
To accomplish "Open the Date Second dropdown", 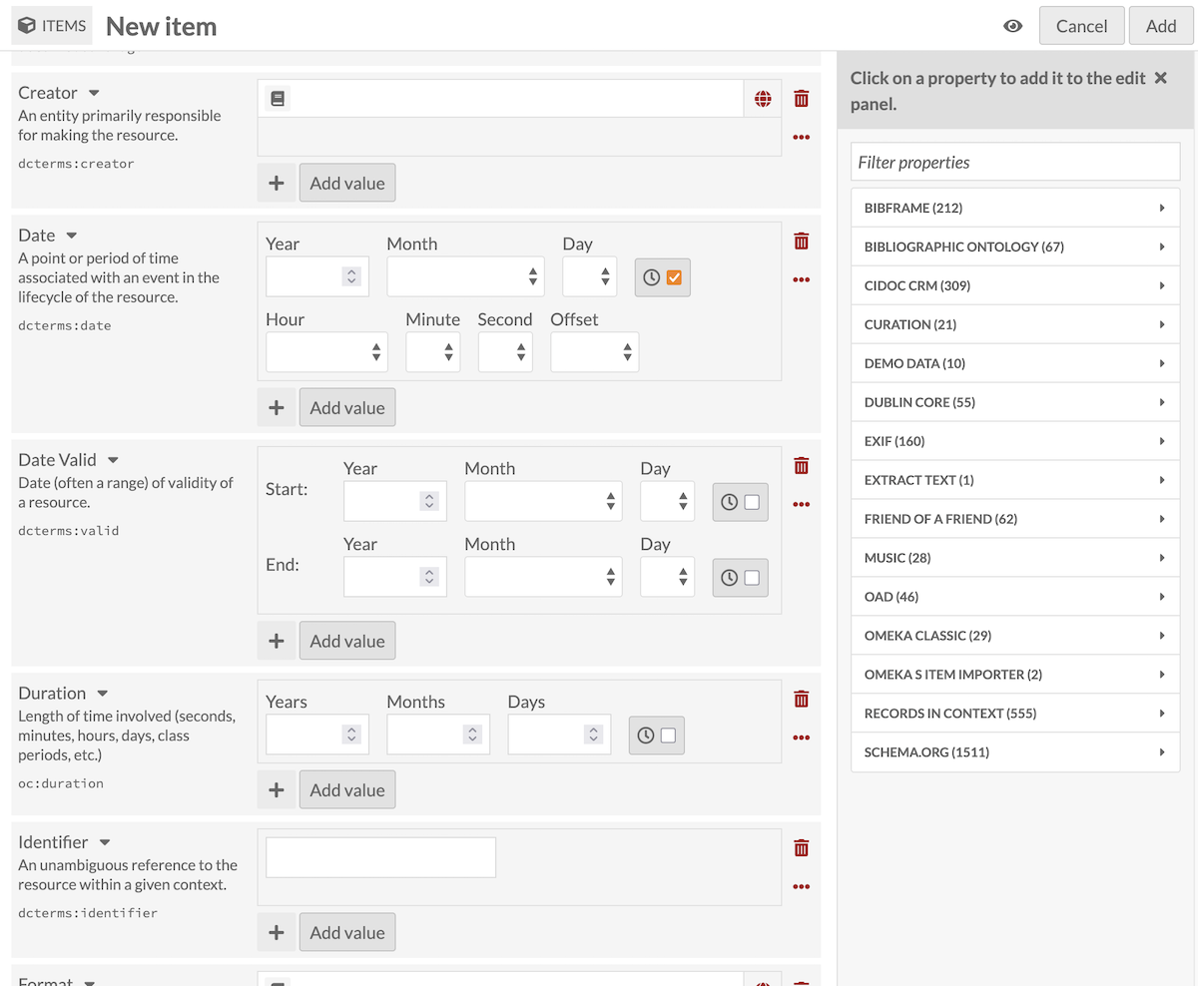I will tap(505, 352).
